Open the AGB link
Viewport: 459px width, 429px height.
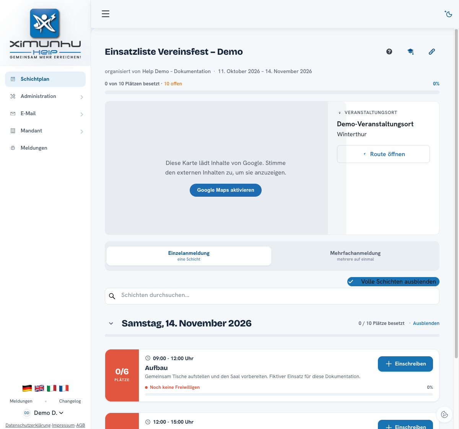(81, 425)
